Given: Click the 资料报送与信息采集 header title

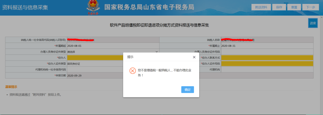Looking at the screenshot, I should pyautogui.click(x=25, y=7).
